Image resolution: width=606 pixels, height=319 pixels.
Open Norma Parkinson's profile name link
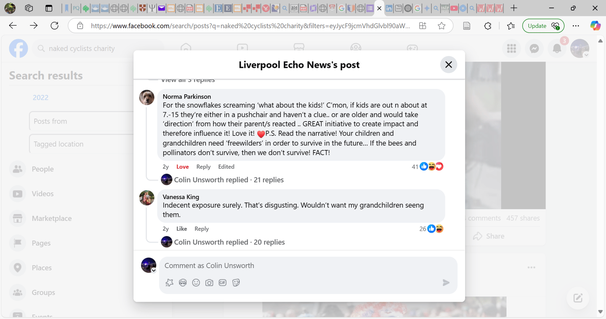click(187, 97)
